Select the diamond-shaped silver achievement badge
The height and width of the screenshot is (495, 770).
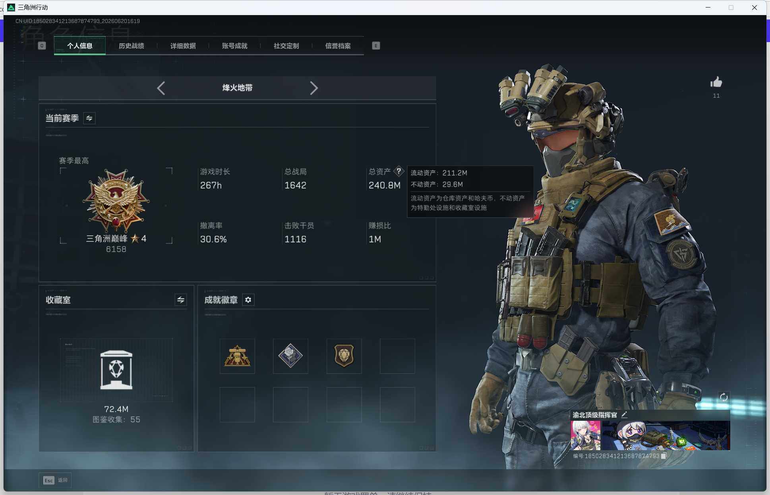[290, 356]
